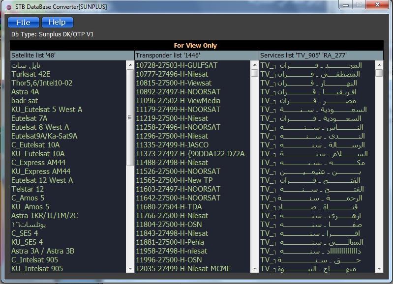Select transponder 10892-27497-H-NOORSAT
The image size is (393, 284).
pyautogui.click(x=192, y=92)
